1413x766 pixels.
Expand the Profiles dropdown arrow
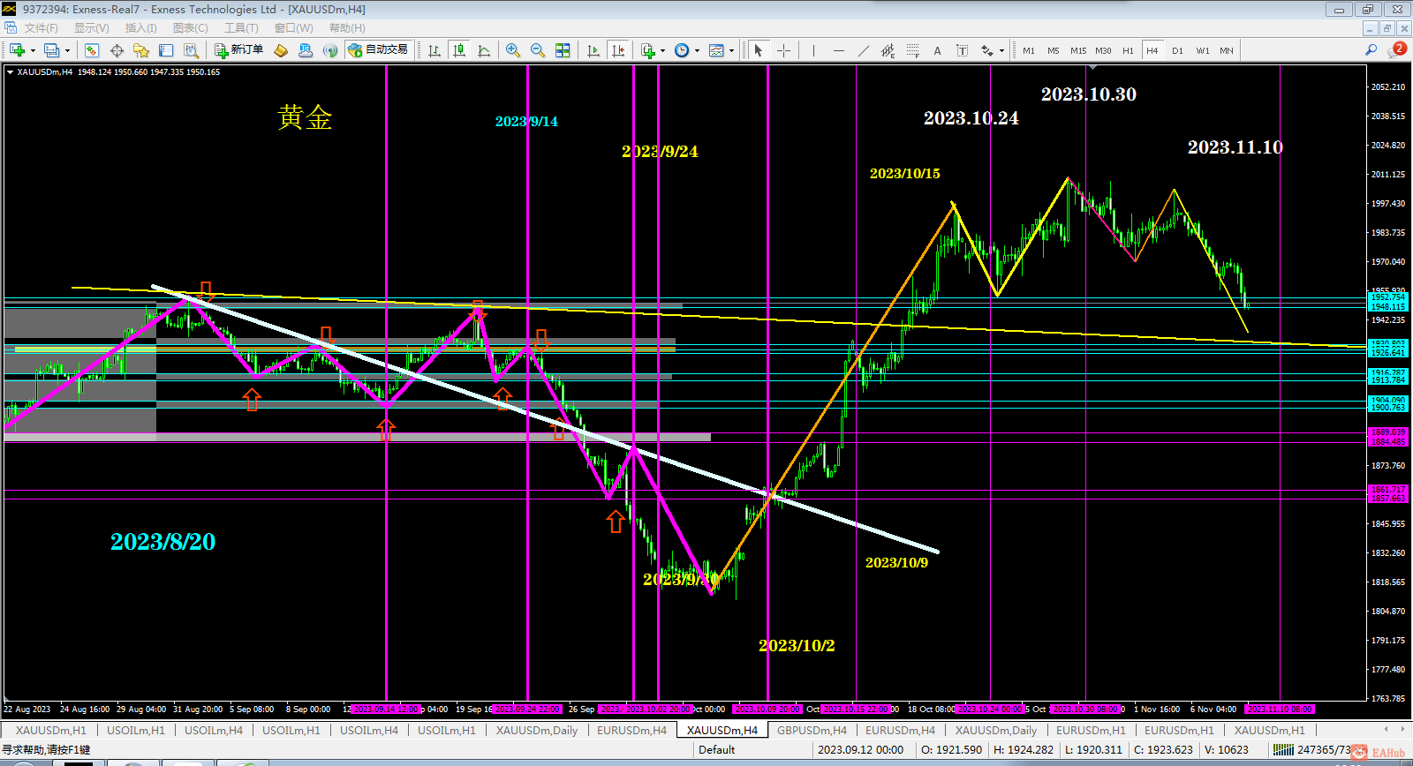coord(67,50)
